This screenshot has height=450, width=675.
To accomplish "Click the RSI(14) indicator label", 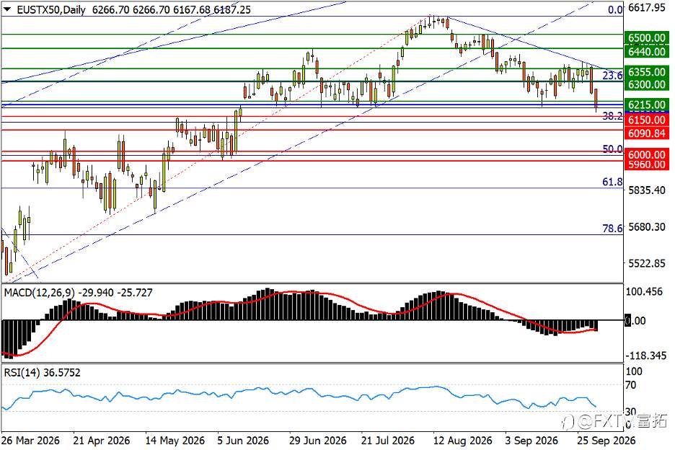I will (22, 373).
